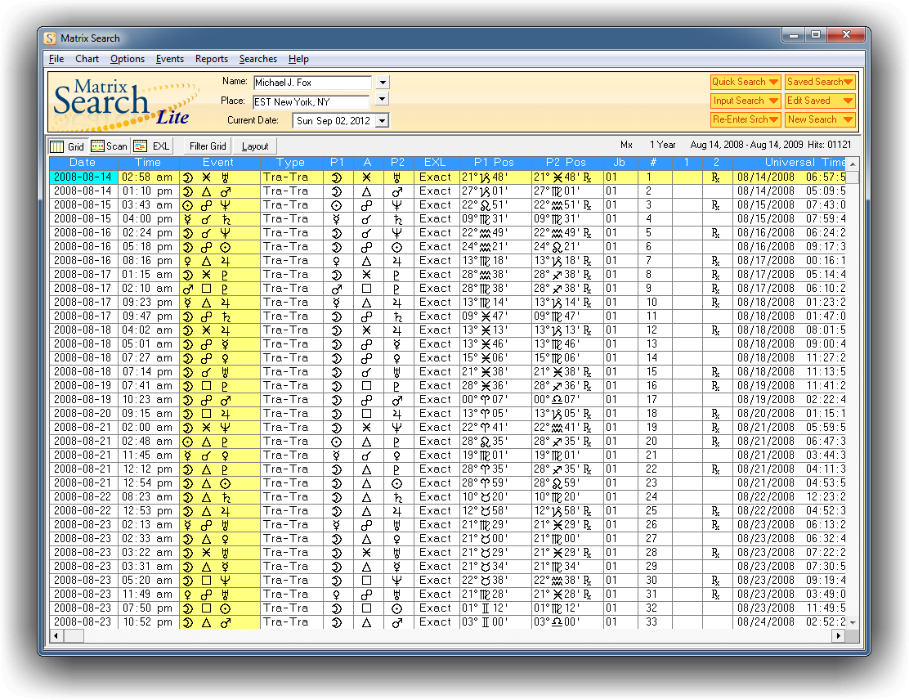Open the Quick Search dropdown
The width and height of the screenshot is (909, 700).
tap(745, 82)
